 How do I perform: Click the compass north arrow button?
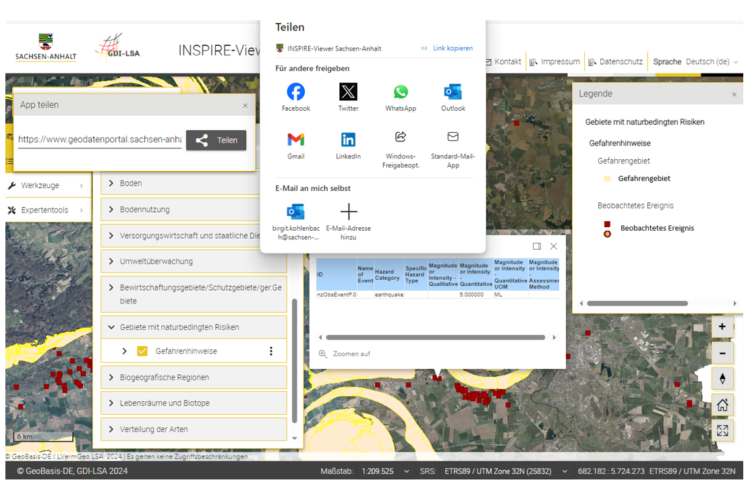pyautogui.click(x=722, y=378)
